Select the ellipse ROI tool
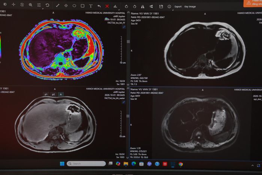This screenshot has width=262, height=175. point(74,6)
